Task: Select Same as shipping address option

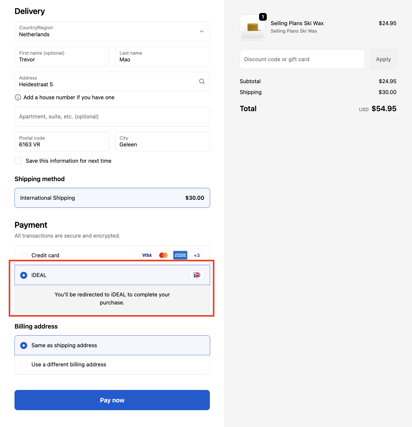Action: (x=24, y=345)
